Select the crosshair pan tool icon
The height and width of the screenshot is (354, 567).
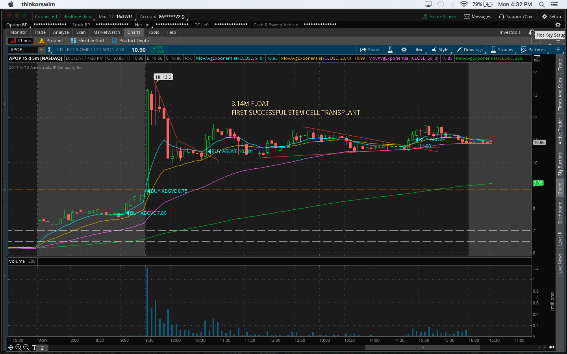tap(11, 347)
